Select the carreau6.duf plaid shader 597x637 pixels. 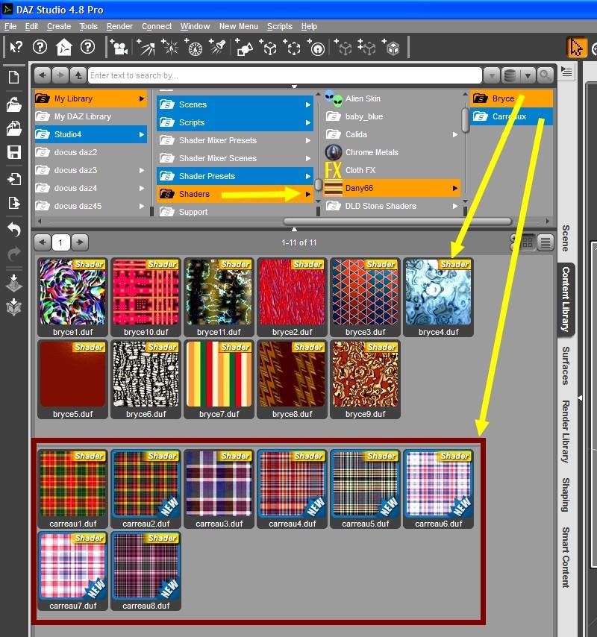coord(439,489)
